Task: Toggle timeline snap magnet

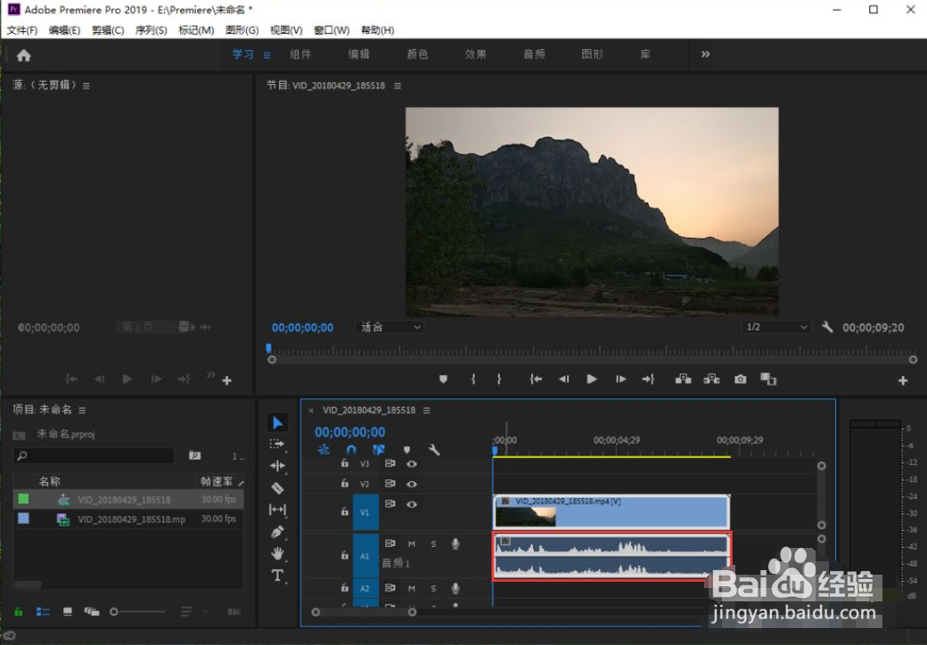Action: (351, 450)
